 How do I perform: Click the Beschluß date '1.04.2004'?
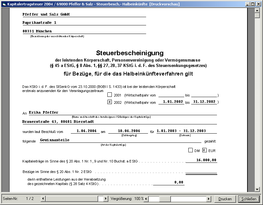(86, 131)
